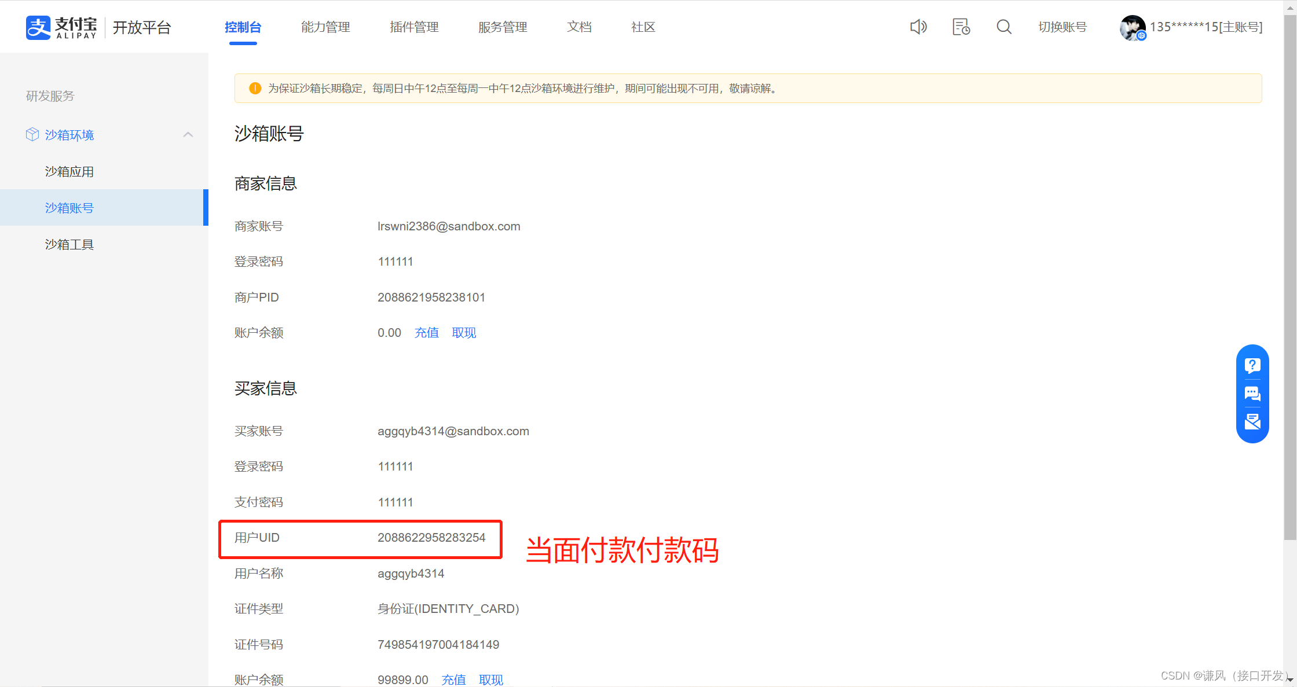Click the mail feedback floating icon

coord(1252,422)
